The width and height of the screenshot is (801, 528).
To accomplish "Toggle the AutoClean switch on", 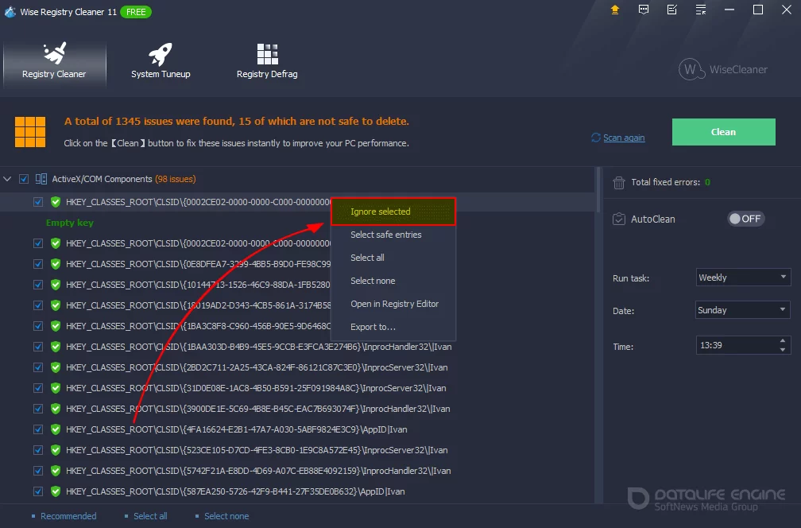I will (x=745, y=219).
